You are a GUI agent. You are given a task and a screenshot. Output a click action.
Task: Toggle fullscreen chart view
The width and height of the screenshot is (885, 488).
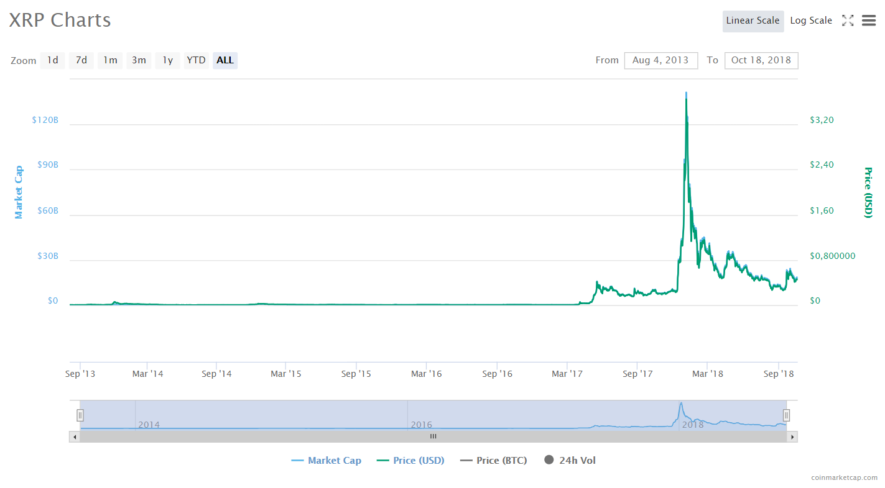(848, 20)
